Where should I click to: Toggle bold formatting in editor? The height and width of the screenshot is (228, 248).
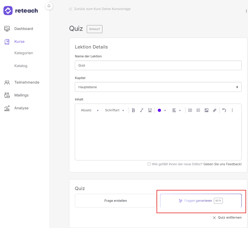coord(133,110)
